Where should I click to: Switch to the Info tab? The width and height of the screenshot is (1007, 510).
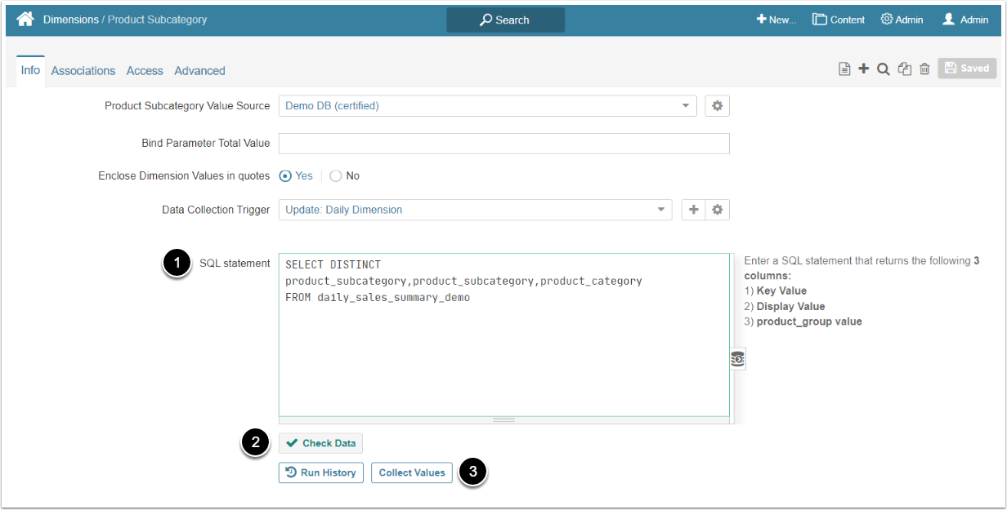30,70
